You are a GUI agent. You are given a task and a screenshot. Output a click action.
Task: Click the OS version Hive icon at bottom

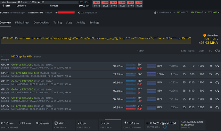(x=148, y=123)
